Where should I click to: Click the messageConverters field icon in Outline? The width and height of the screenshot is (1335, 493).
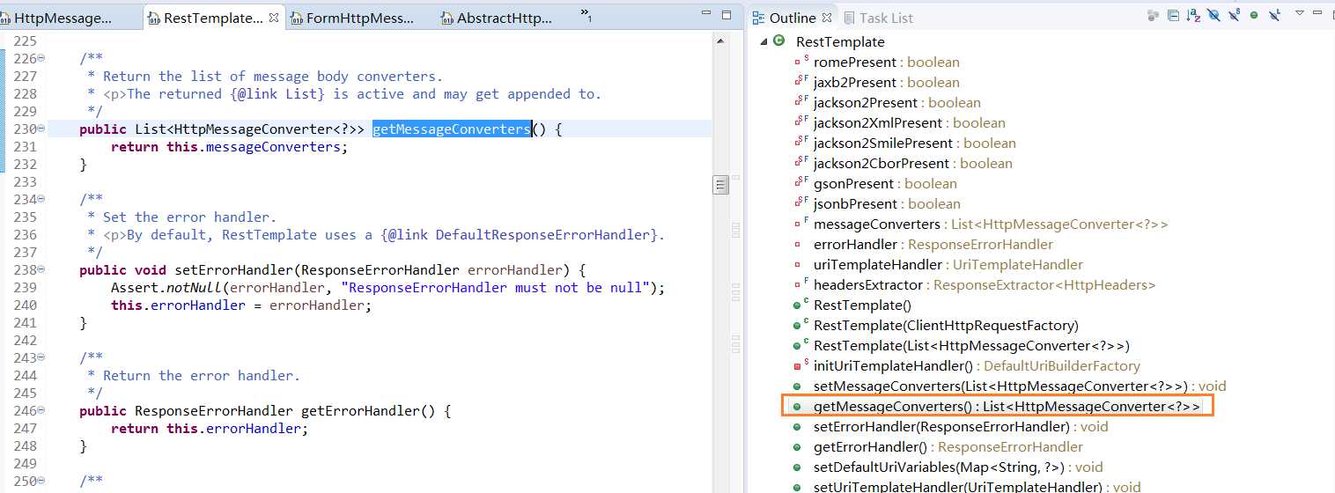[800, 224]
